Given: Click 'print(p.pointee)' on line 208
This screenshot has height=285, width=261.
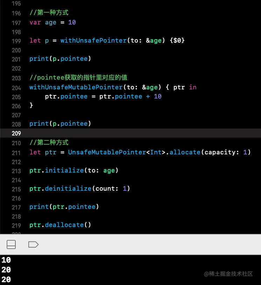Looking at the screenshot, I should coord(60,124).
